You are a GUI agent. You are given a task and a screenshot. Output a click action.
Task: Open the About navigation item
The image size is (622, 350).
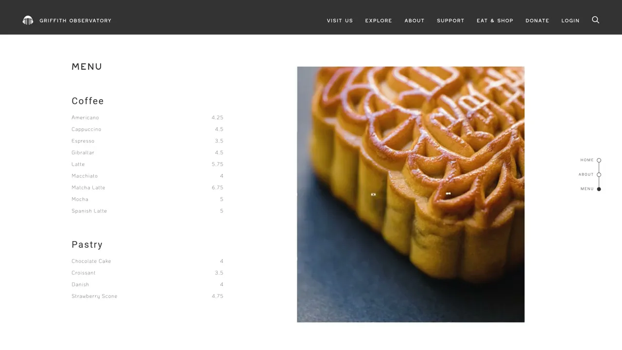pos(415,20)
